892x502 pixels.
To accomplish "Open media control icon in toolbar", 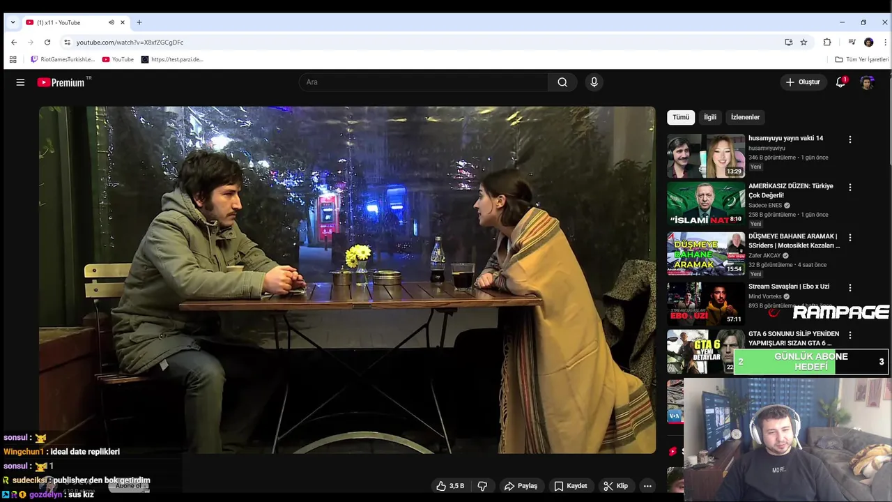I will (852, 42).
